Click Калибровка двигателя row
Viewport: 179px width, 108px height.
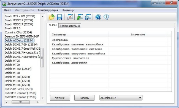pyautogui.click(x=111, y=63)
